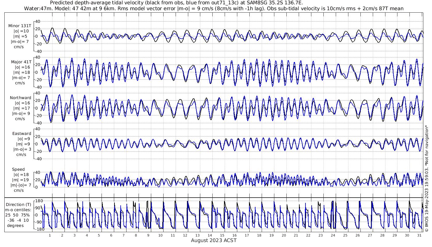Click the vertical IMOS copyright notice

(x=426, y=178)
